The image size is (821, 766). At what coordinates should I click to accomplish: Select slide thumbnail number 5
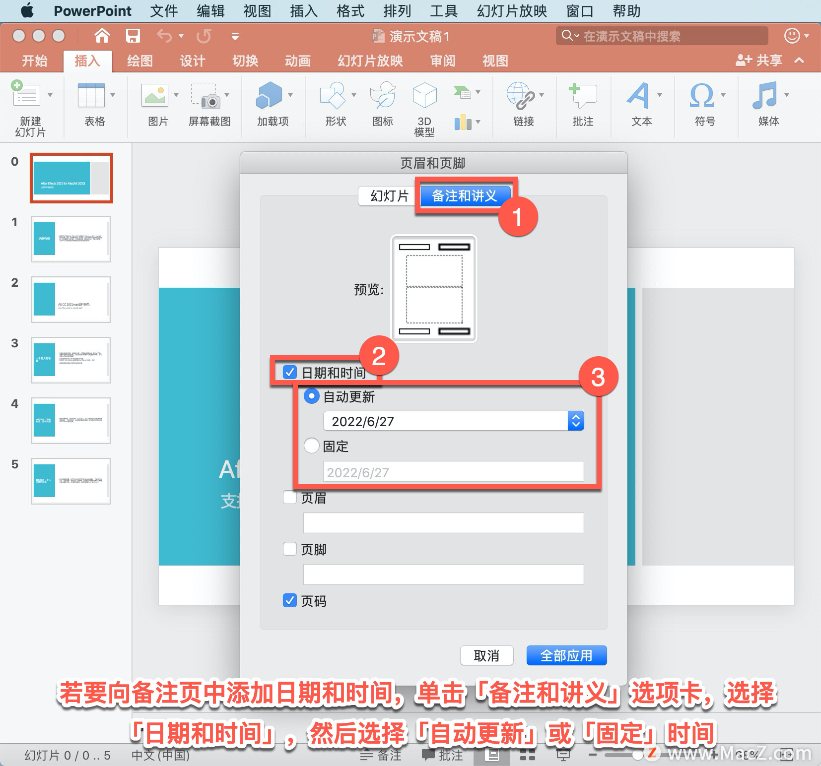71,481
